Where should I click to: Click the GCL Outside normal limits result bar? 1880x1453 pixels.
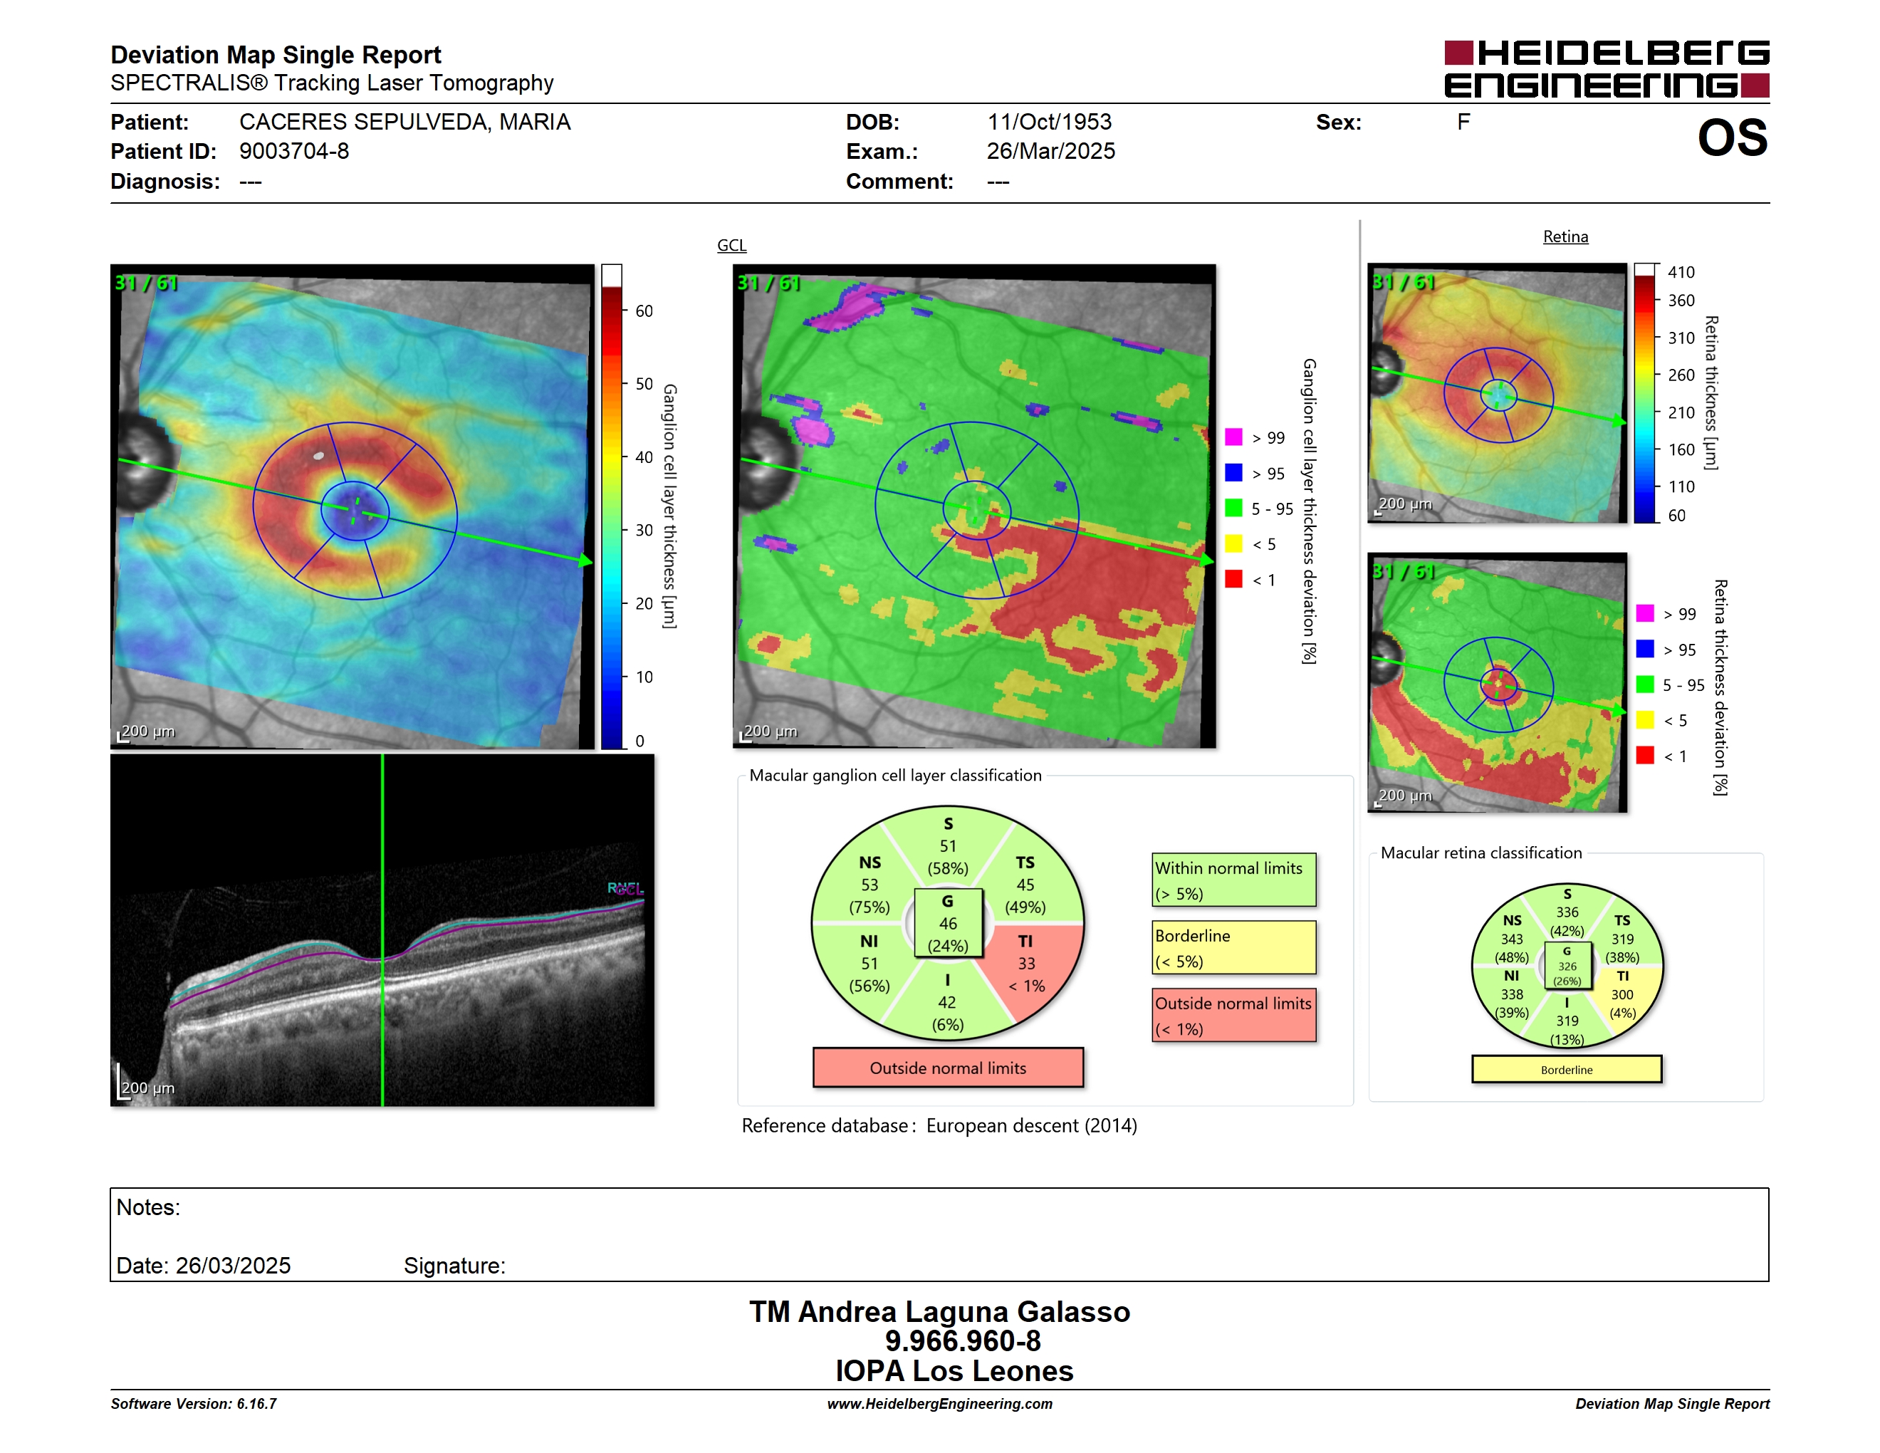[x=948, y=1068]
